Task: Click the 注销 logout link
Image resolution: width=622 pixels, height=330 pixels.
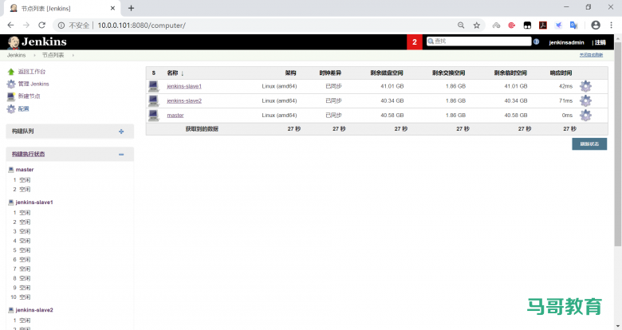Action: [600, 42]
